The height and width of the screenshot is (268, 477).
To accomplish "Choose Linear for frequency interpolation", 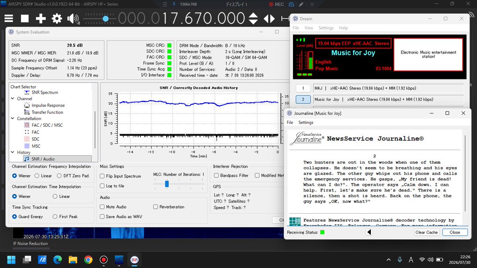I will [x=43, y=176].
